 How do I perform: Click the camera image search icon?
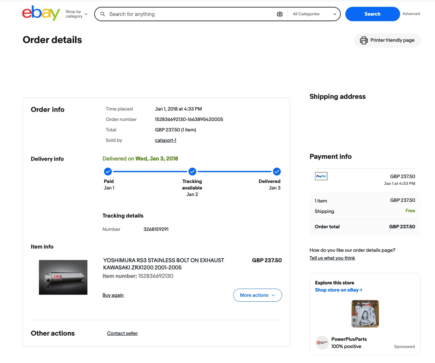point(280,14)
